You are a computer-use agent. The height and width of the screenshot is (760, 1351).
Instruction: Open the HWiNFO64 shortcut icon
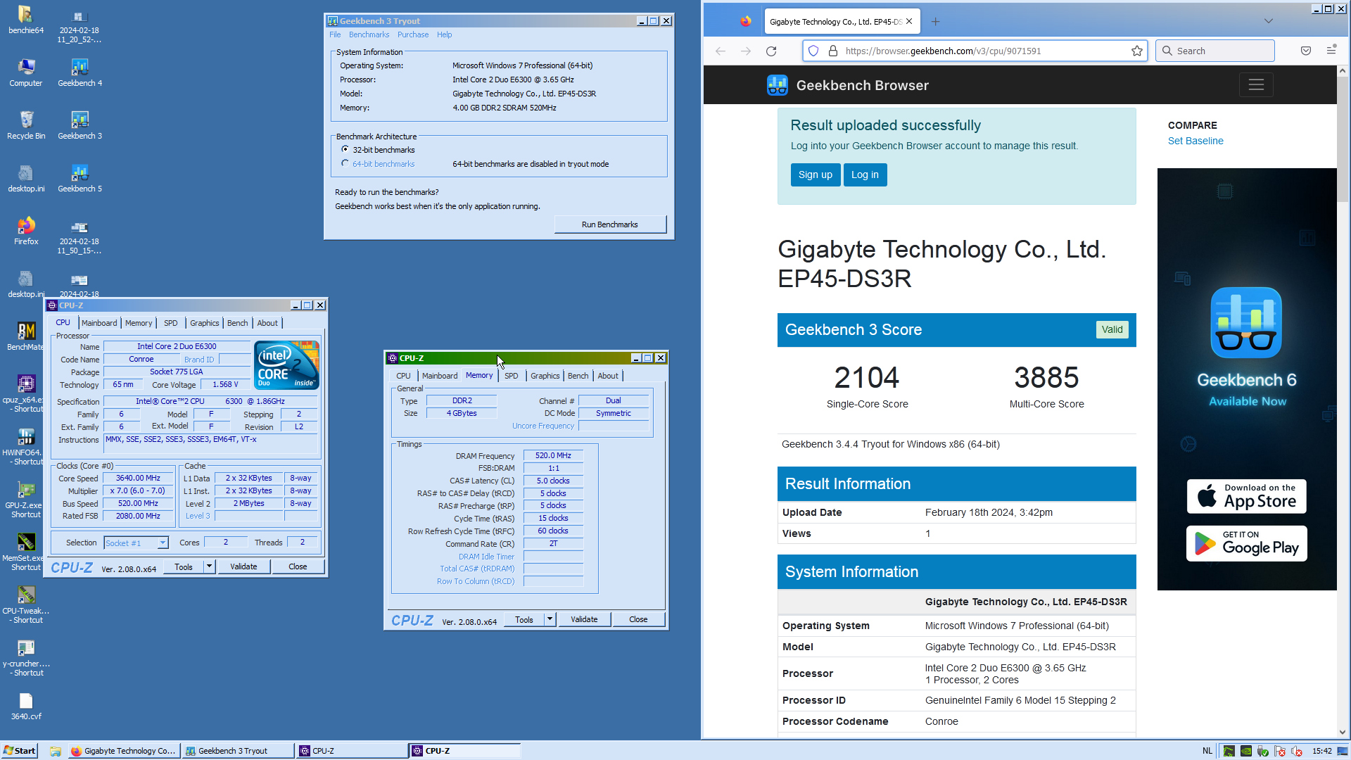click(x=26, y=447)
